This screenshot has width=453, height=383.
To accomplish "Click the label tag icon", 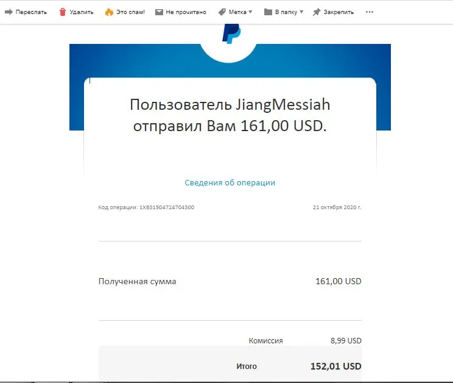I will 222,12.
